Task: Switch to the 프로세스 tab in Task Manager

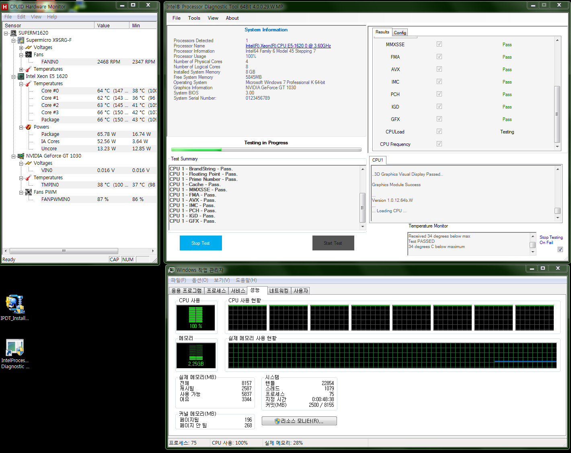Action: (x=216, y=291)
